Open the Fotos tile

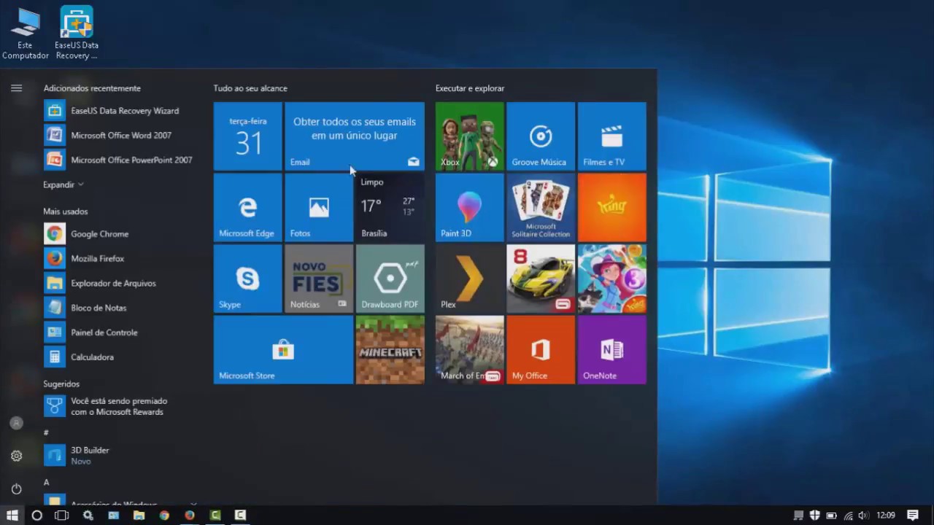tap(319, 207)
